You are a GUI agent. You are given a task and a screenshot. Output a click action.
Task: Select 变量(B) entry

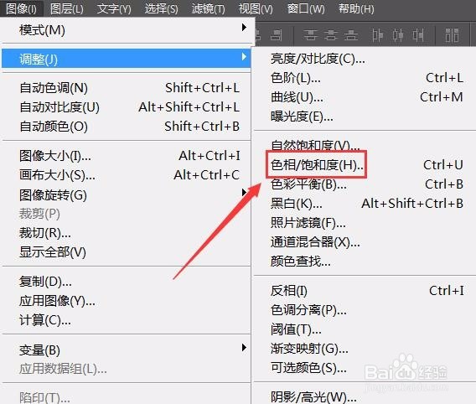pos(126,350)
